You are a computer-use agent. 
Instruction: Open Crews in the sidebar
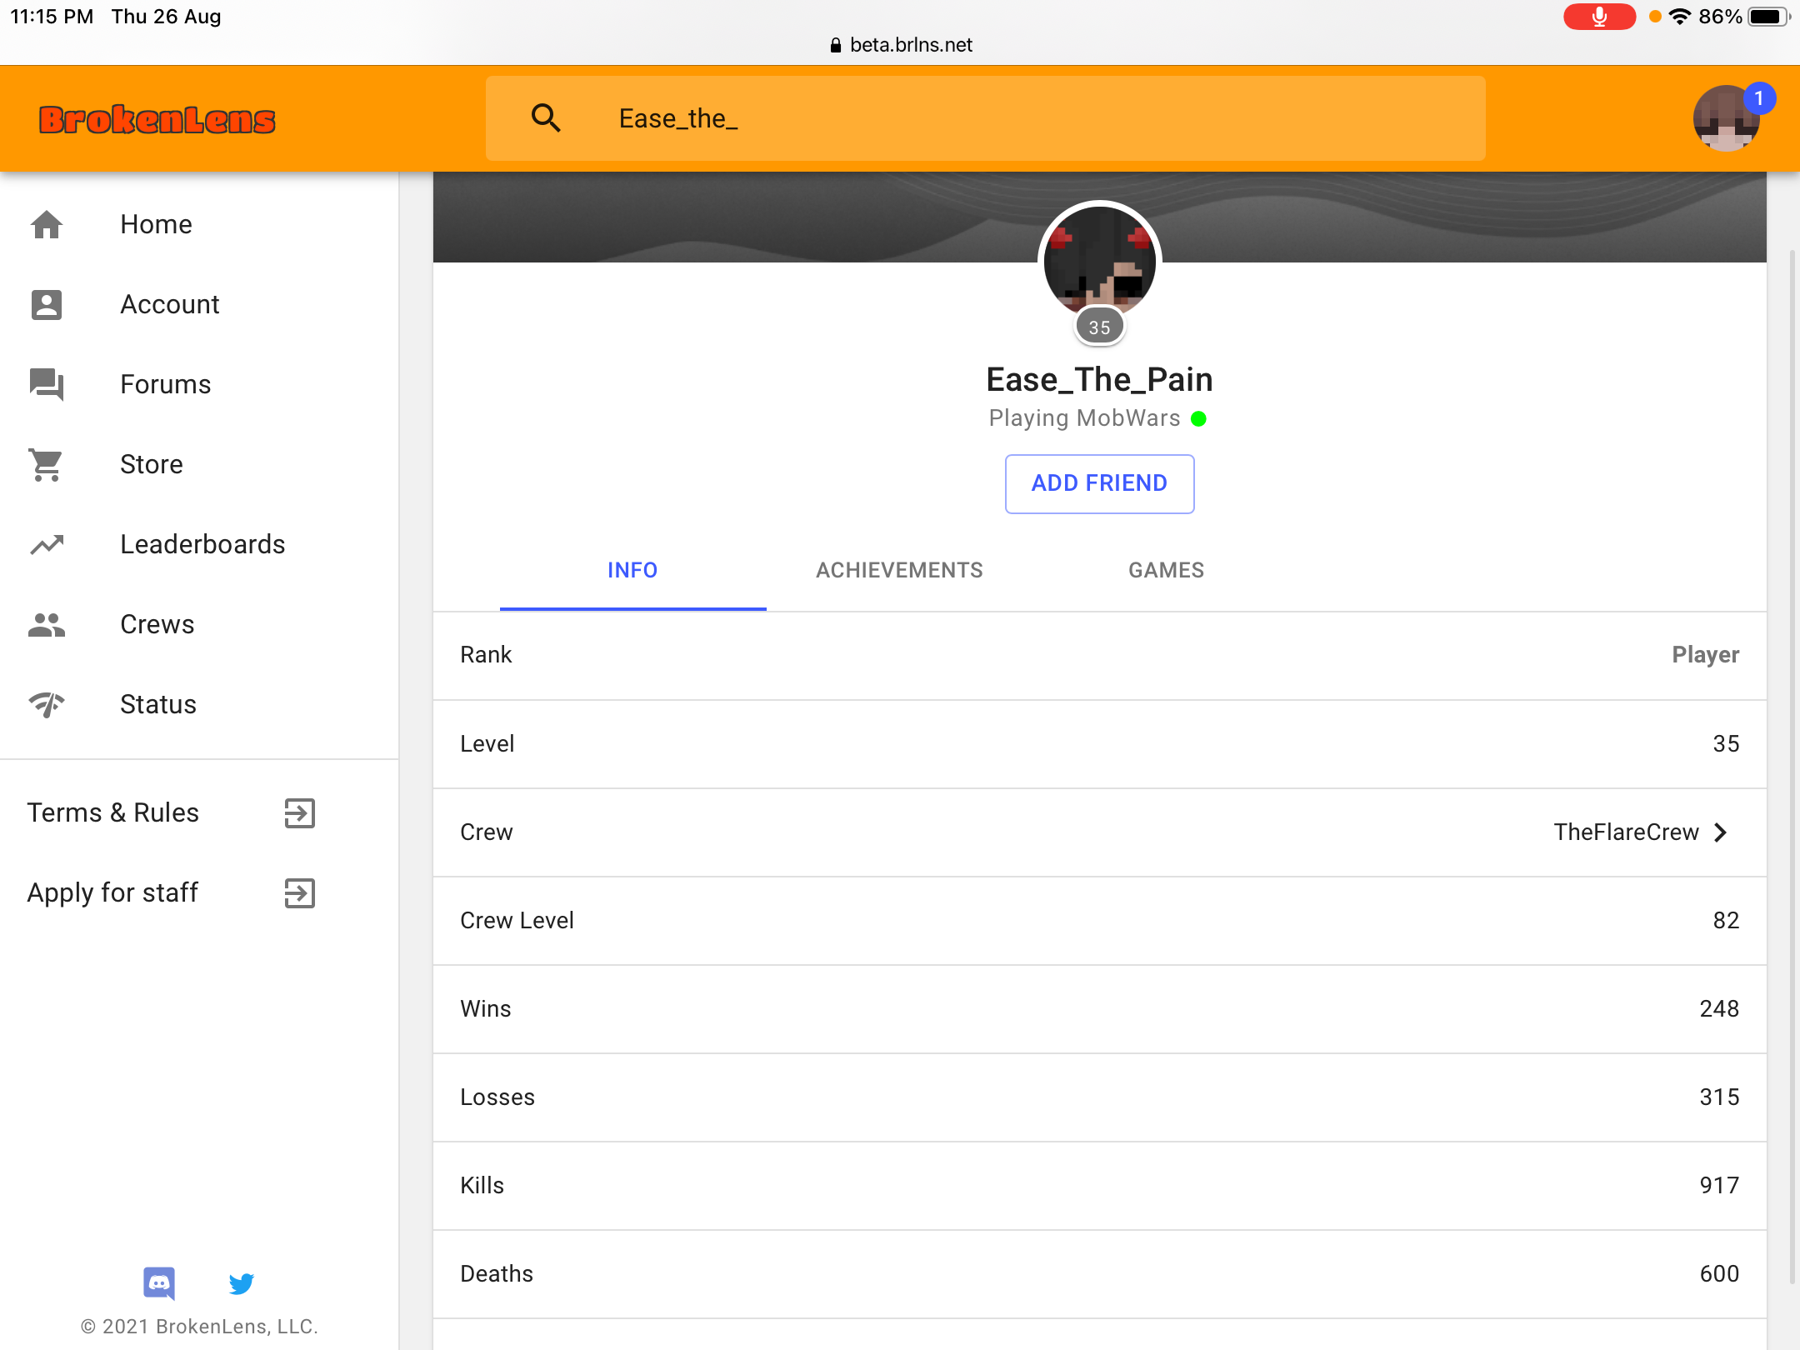(x=199, y=624)
